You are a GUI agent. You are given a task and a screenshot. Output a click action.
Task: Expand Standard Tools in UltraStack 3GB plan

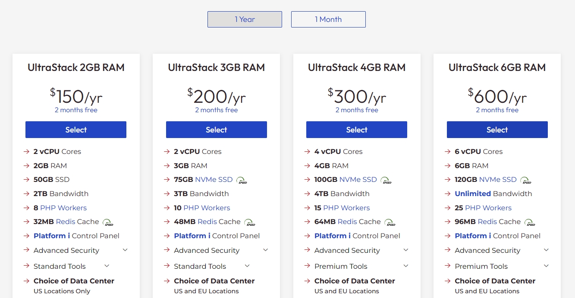pos(247,266)
